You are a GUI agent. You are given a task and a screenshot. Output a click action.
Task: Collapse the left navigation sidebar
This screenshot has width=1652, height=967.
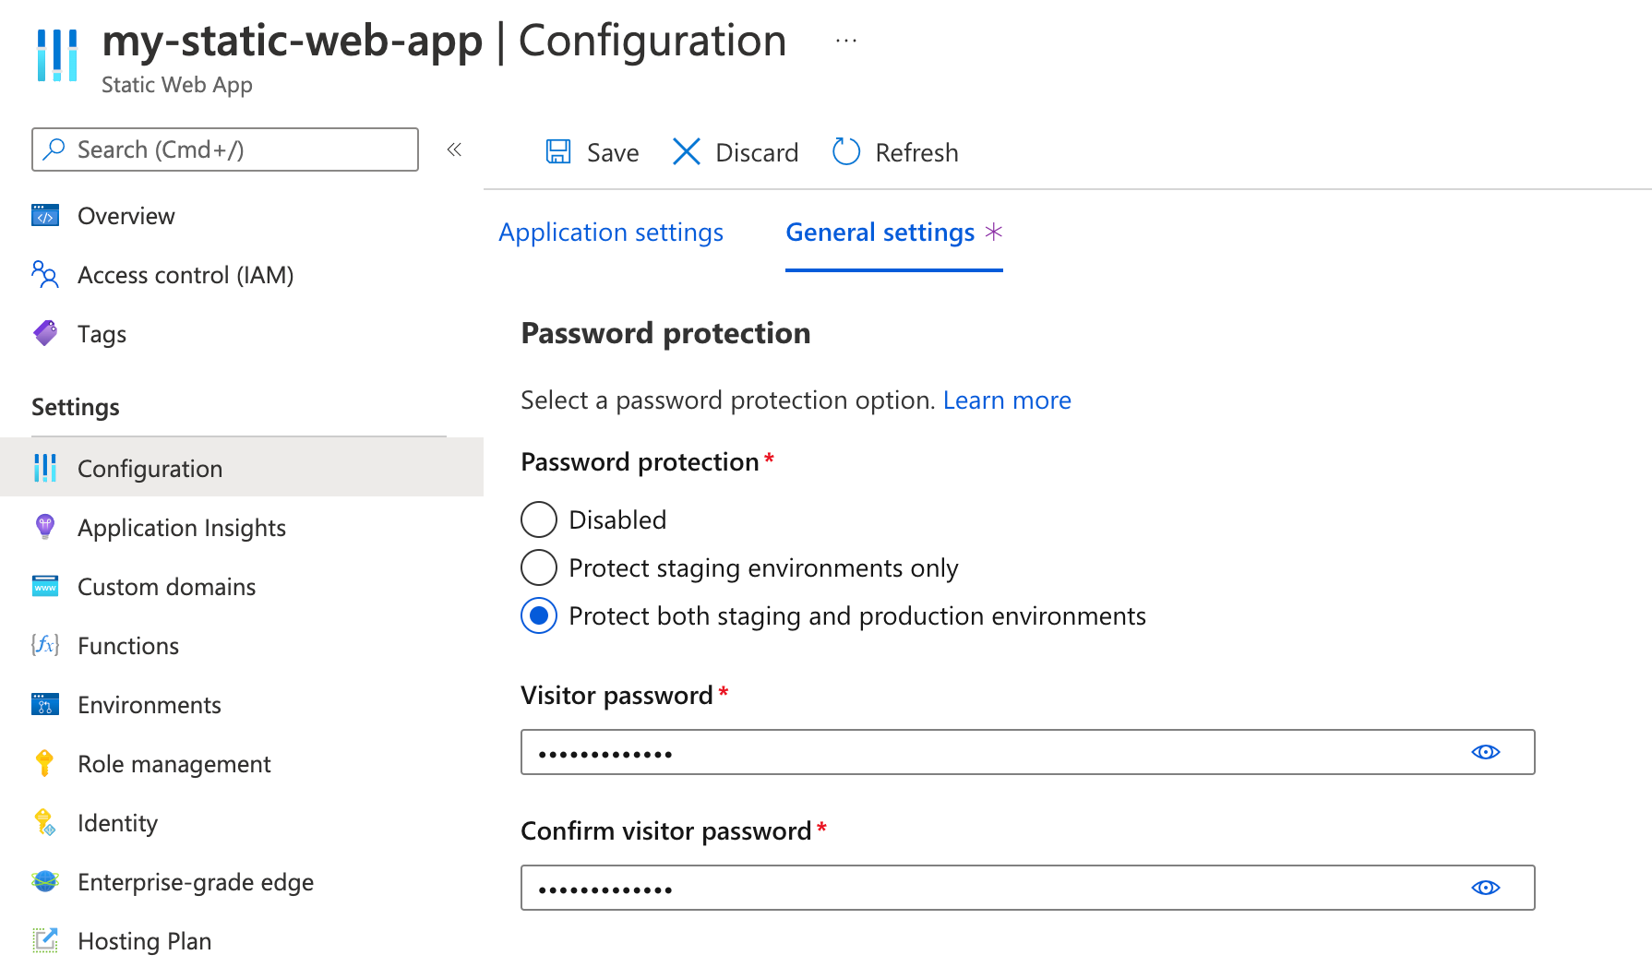tap(453, 149)
